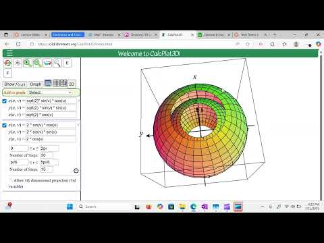Click the taskbar clock and date
The image size is (324, 243).
coord(313,207)
